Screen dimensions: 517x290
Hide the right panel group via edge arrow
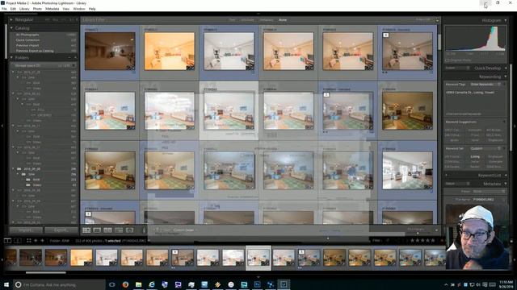[515, 126]
